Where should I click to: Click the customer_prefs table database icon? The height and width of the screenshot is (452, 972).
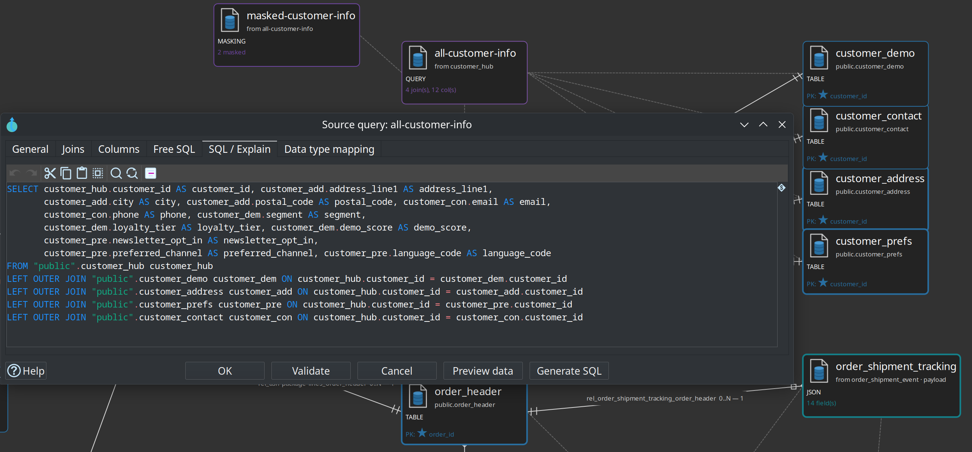coord(819,246)
